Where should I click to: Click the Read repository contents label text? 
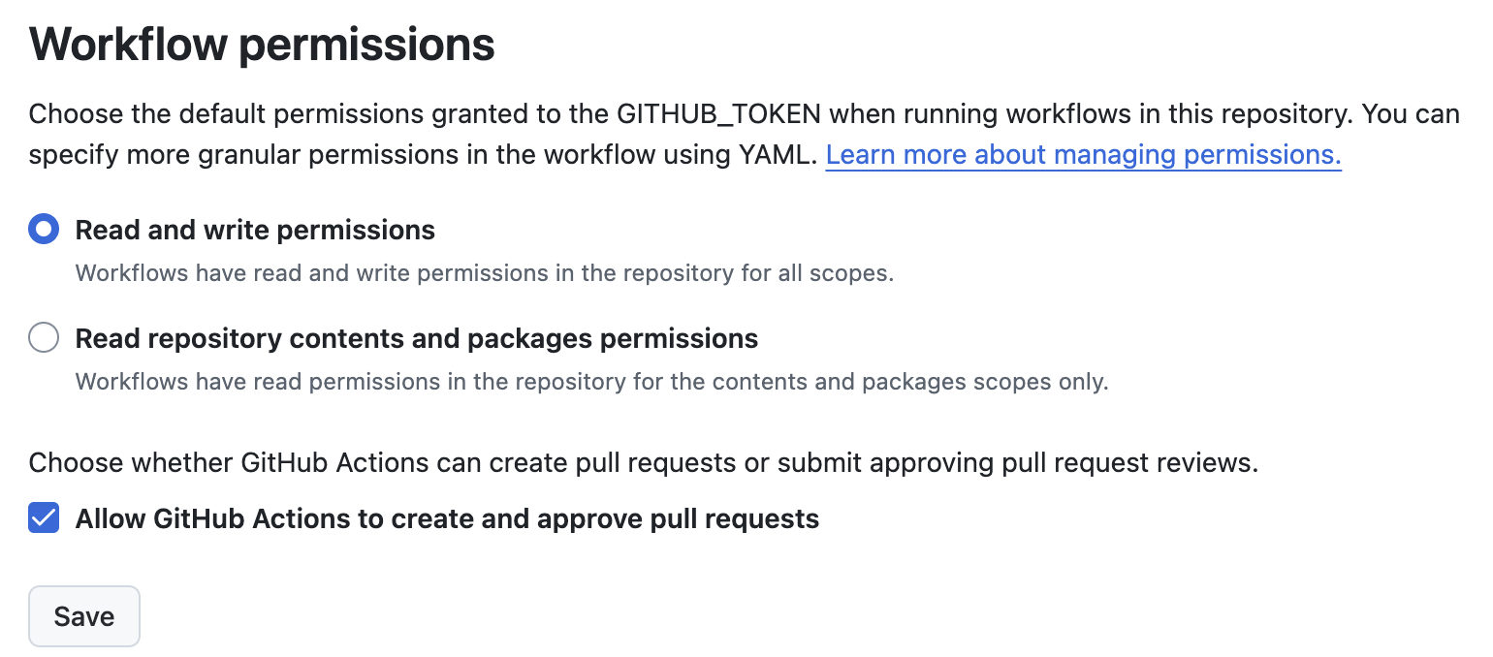point(416,338)
